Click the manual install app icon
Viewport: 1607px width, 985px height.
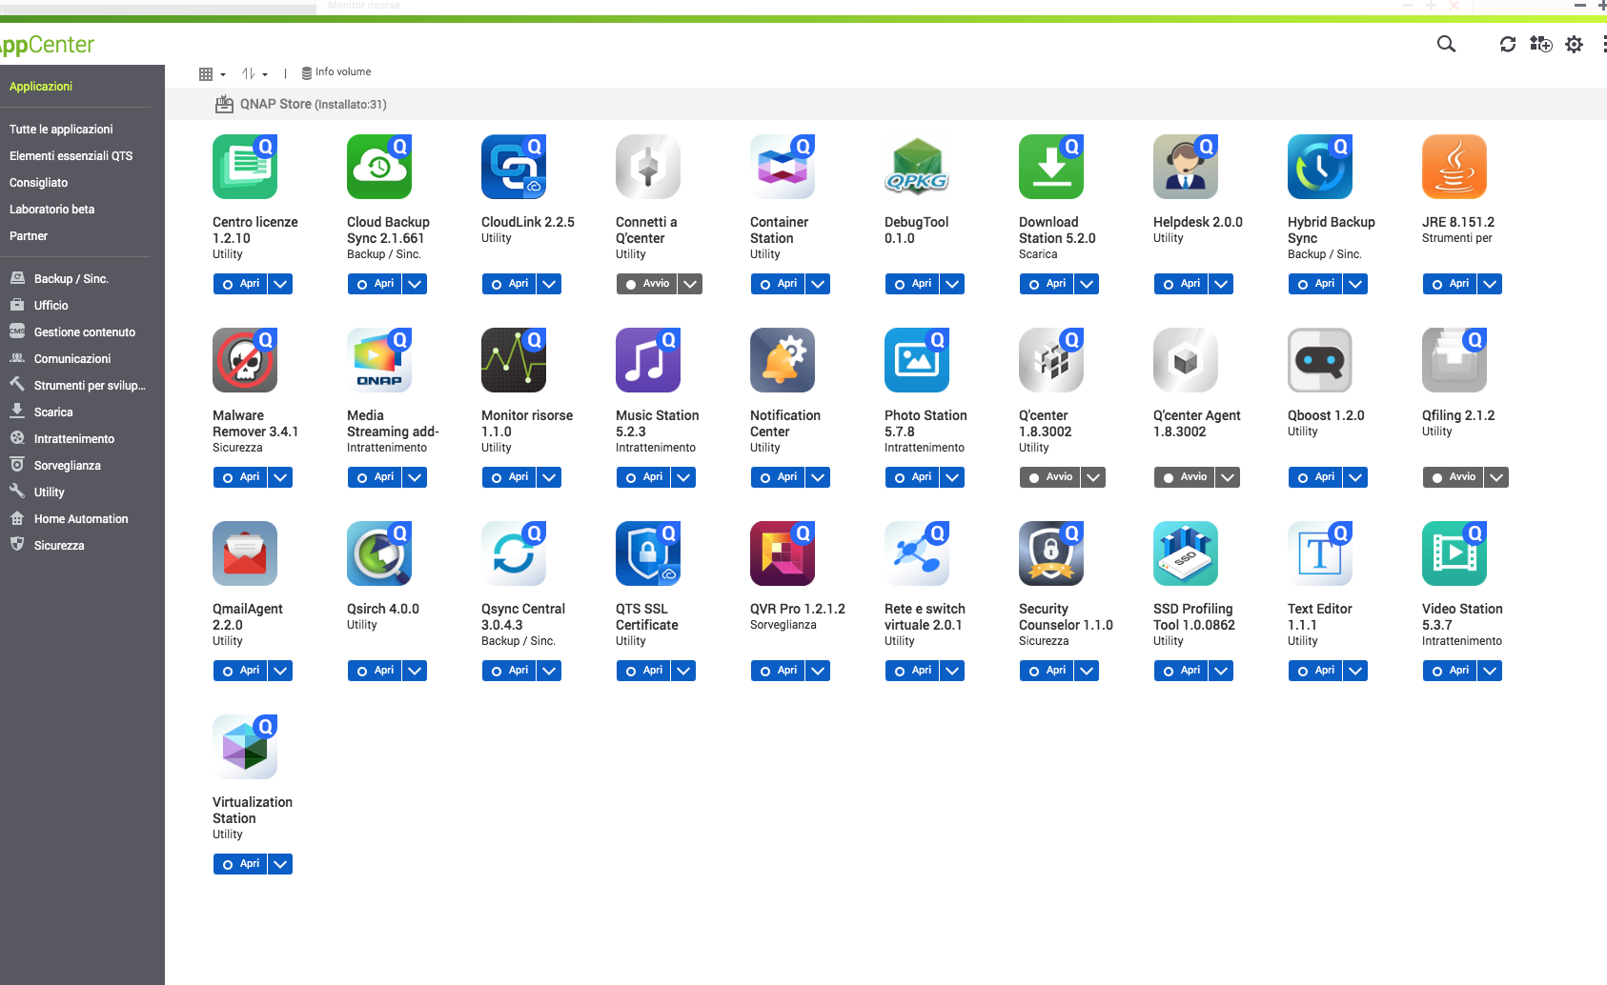click(x=1540, y=44)
